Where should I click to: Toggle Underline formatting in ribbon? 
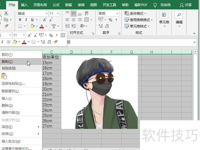coord(32,20)
